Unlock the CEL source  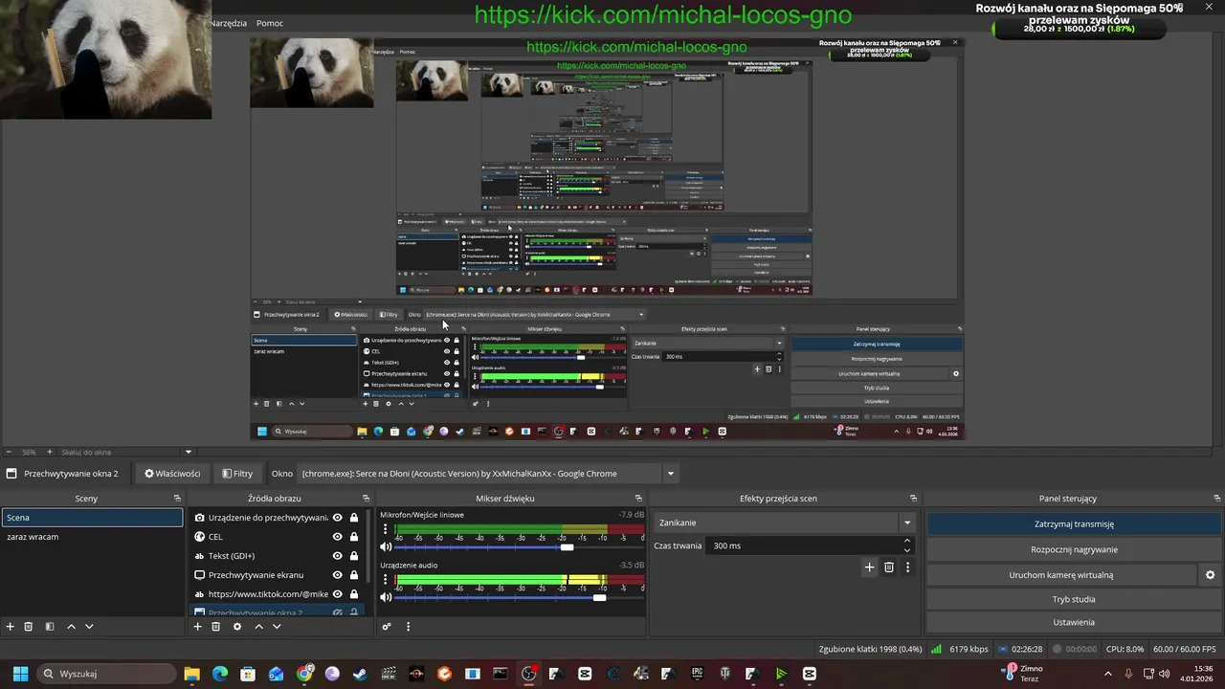tap(354, 537)
